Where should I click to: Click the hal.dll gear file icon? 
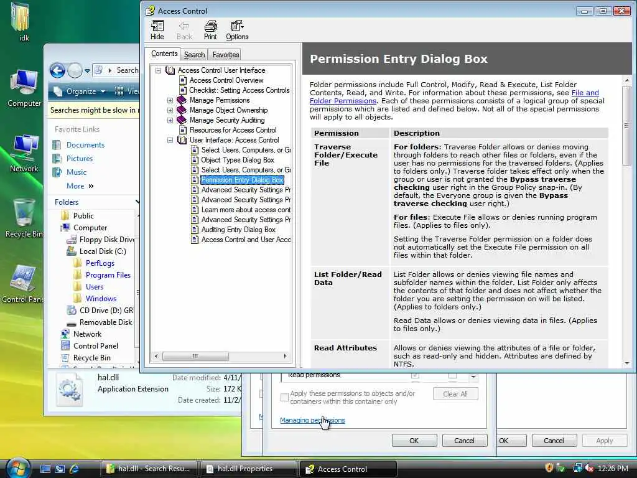pos(70,390)
